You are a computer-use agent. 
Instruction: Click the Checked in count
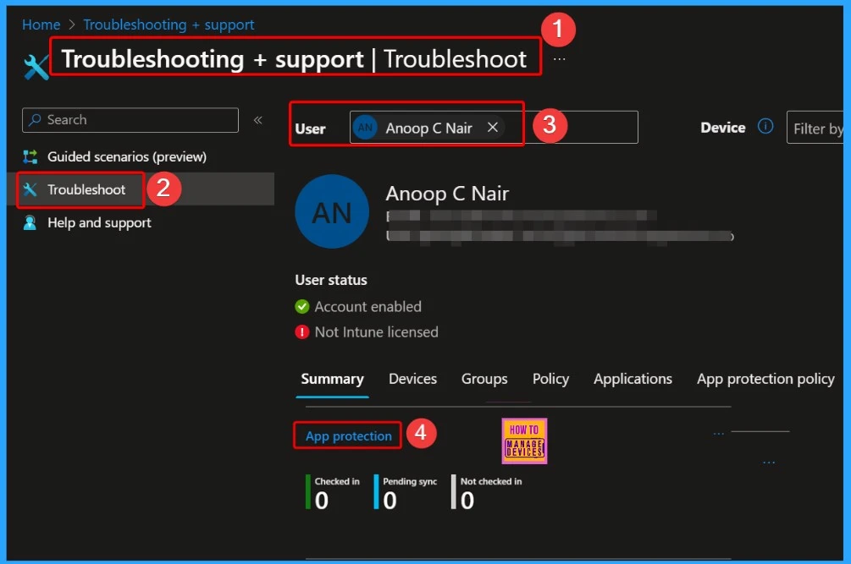[321, 500]
